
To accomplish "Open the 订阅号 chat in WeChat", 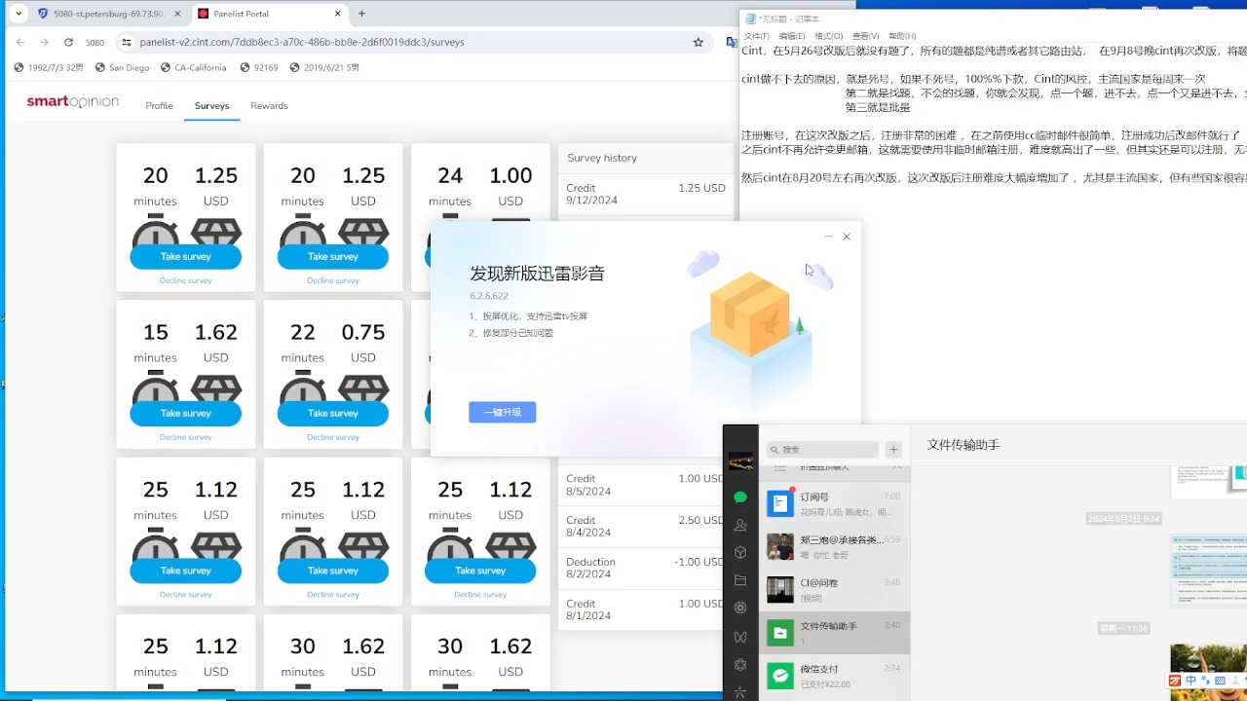I will pyautogui.click(x=834, y=503).
